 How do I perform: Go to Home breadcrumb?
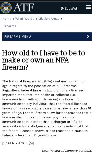coord(7,19)
